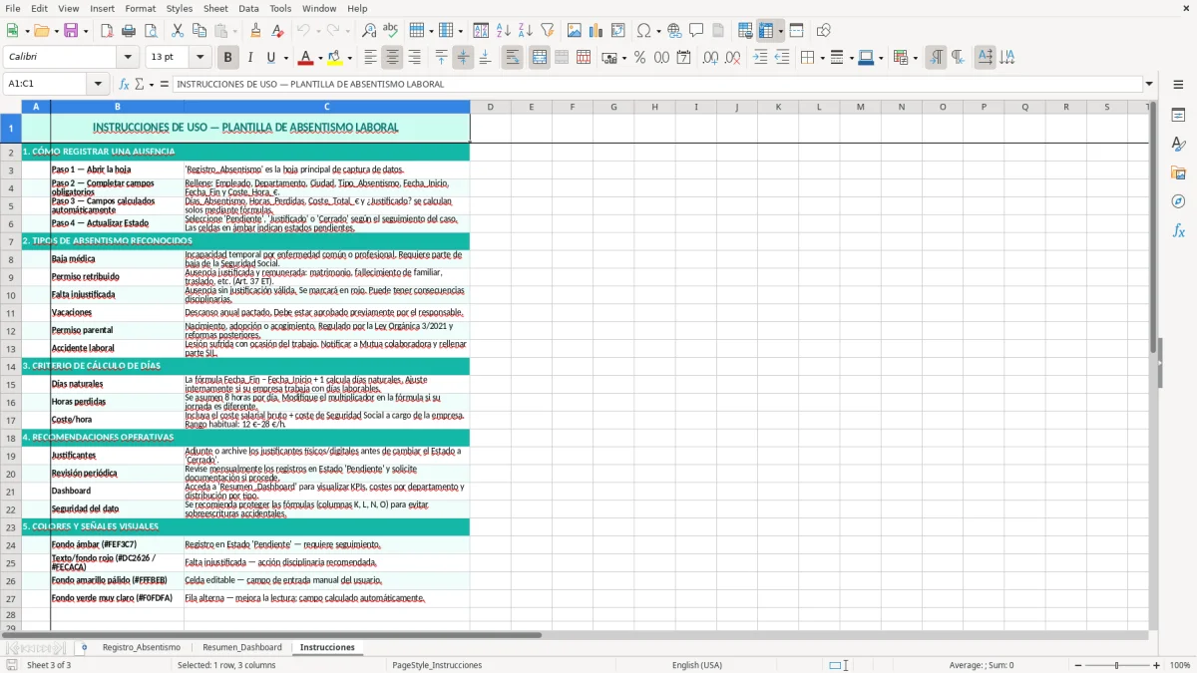Image resolution: width=1197 pixels, height=673 pixels.
Task: Insert an image
Action: 575,31
